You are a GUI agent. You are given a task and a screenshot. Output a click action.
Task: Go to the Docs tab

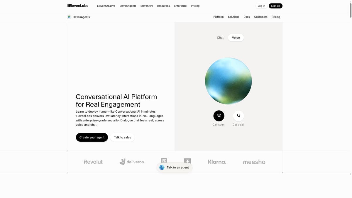click(x=246, y=17)
